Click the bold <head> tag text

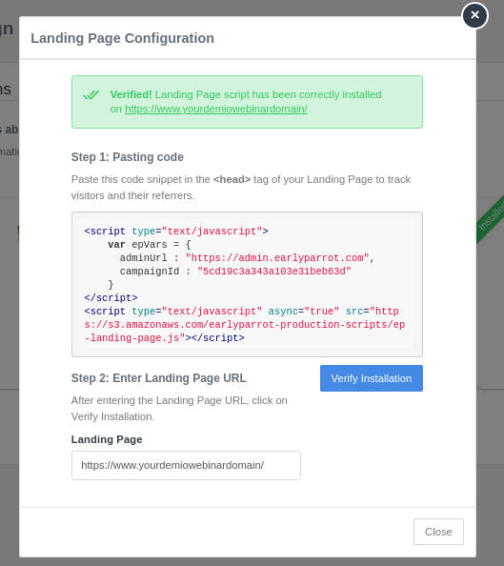click(232, 179)
